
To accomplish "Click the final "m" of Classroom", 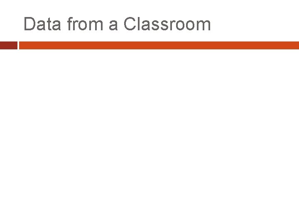I will 204,26.
